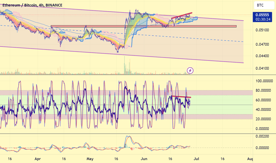Select the dashed blue channel midline

(x=121, y=33)
